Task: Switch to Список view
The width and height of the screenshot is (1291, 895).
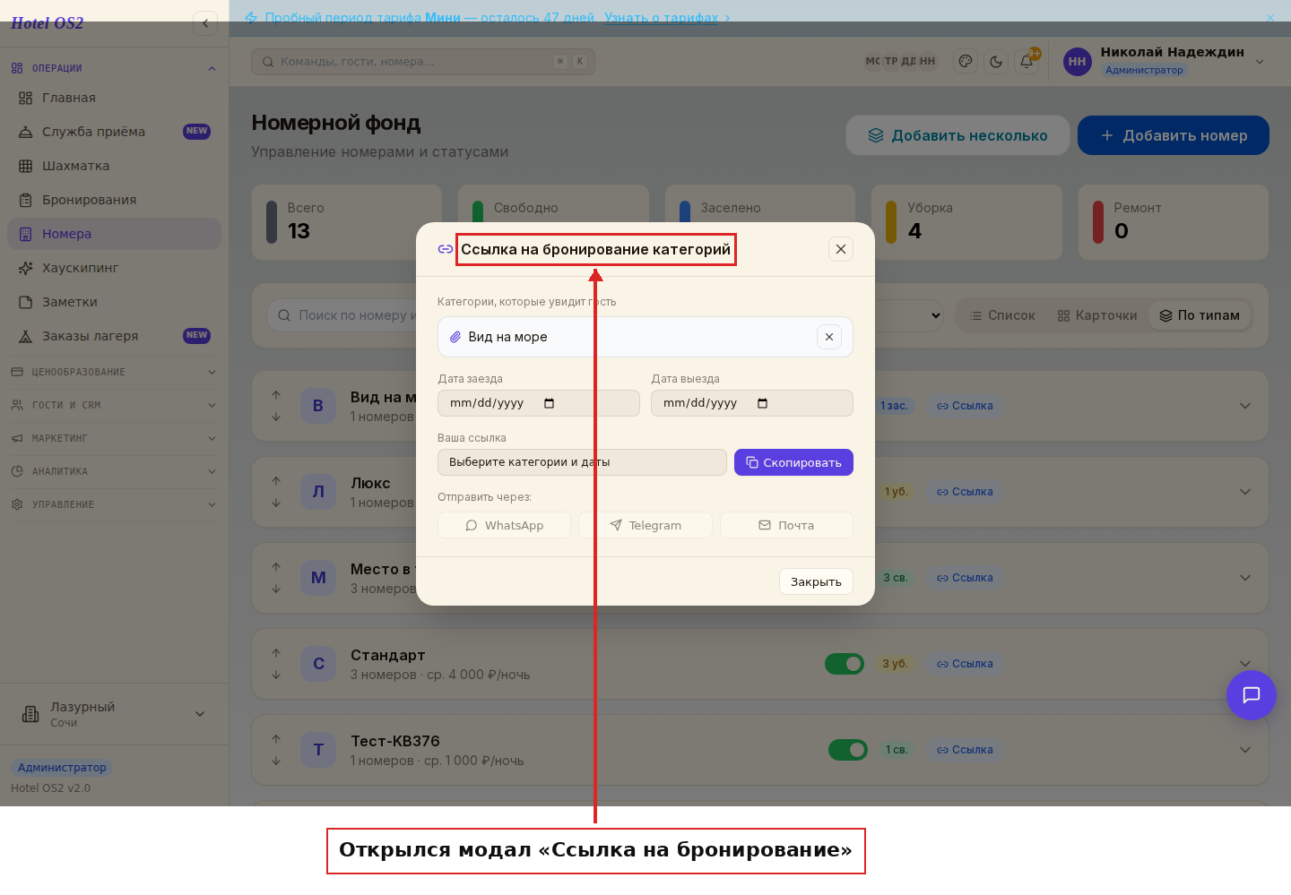Action: click(1002, 315)
